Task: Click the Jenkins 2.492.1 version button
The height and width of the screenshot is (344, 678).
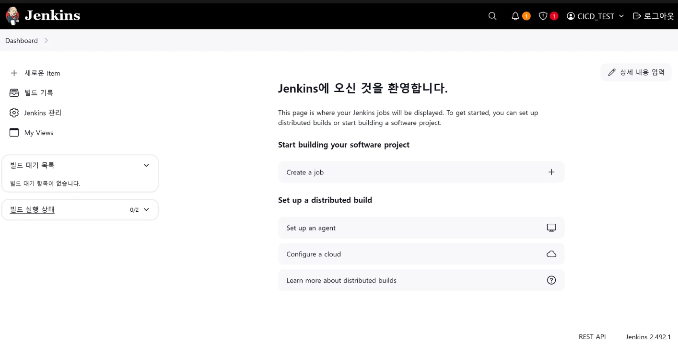Action: pyautogui.click(x=648, y=337)
